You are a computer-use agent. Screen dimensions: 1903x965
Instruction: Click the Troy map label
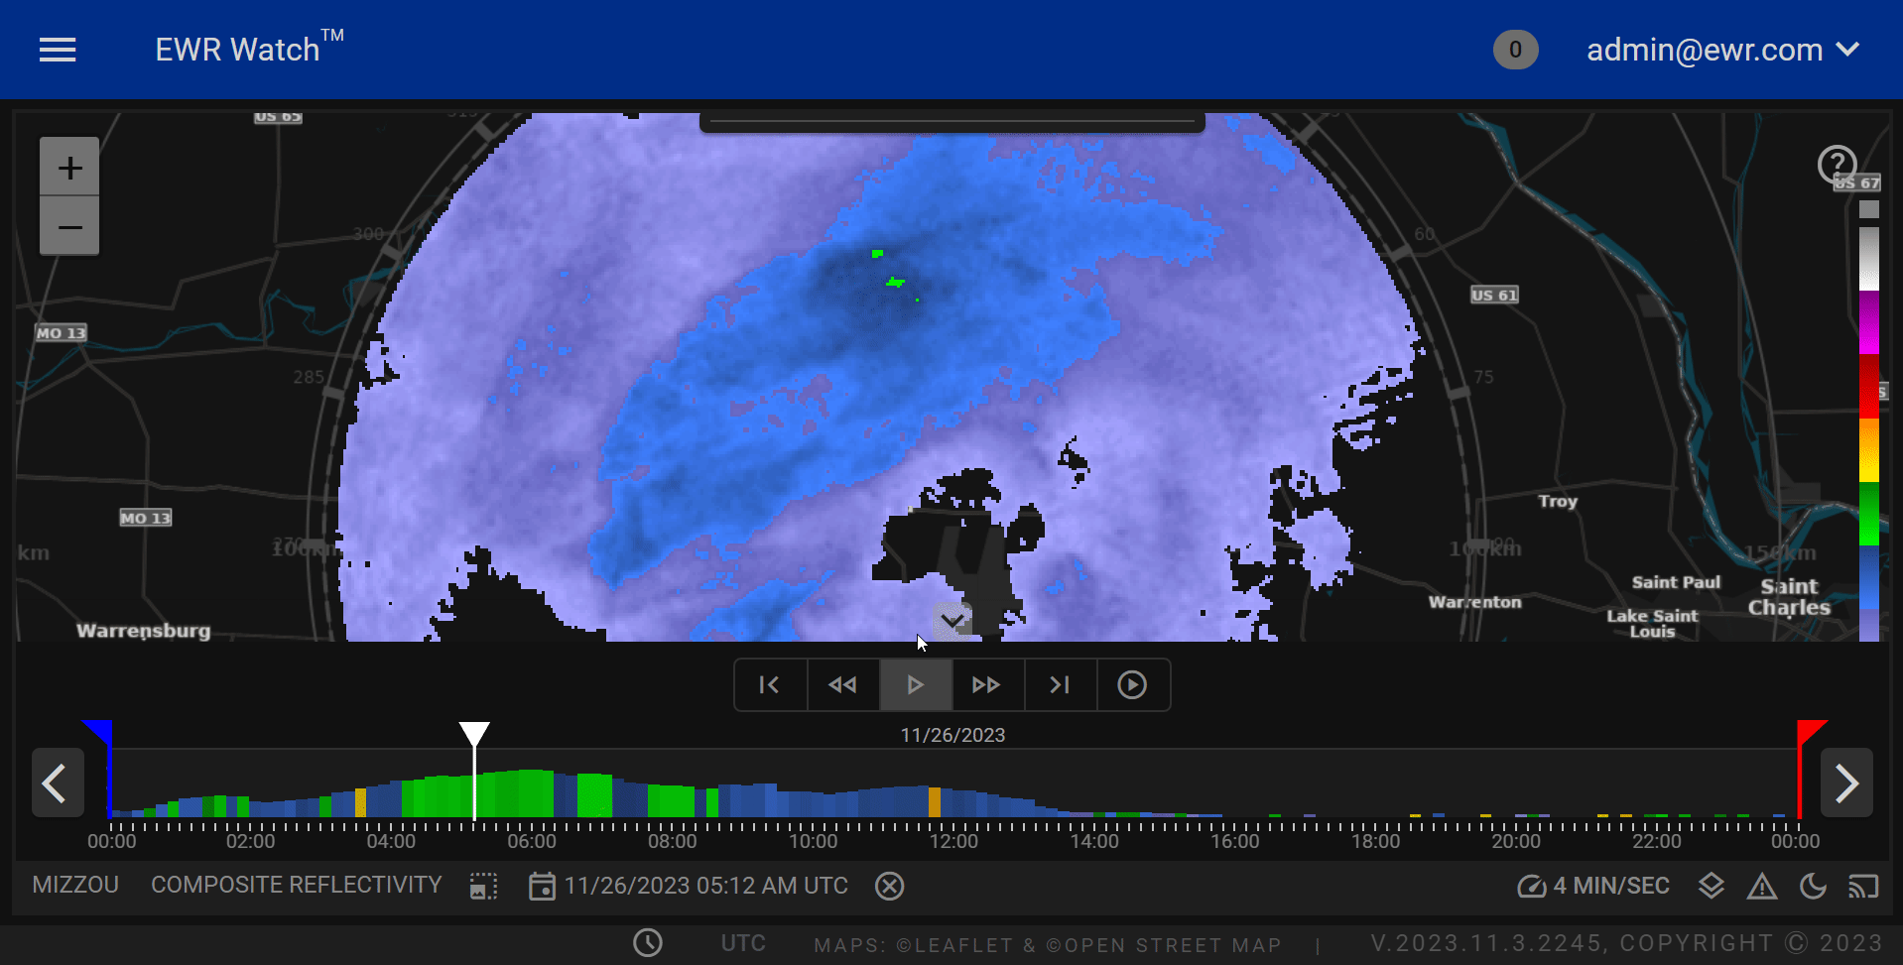1558,501
